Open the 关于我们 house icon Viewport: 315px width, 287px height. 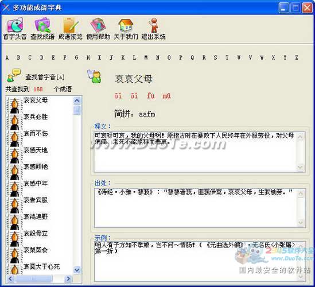coord(126,25)
